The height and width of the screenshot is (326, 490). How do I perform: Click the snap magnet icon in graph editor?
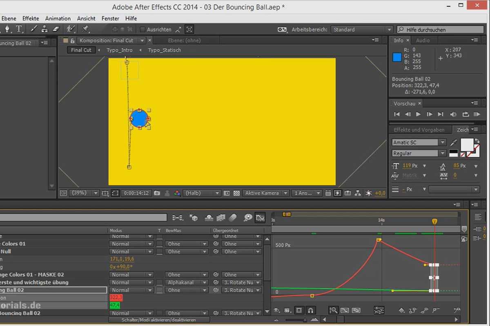(311, 311)
